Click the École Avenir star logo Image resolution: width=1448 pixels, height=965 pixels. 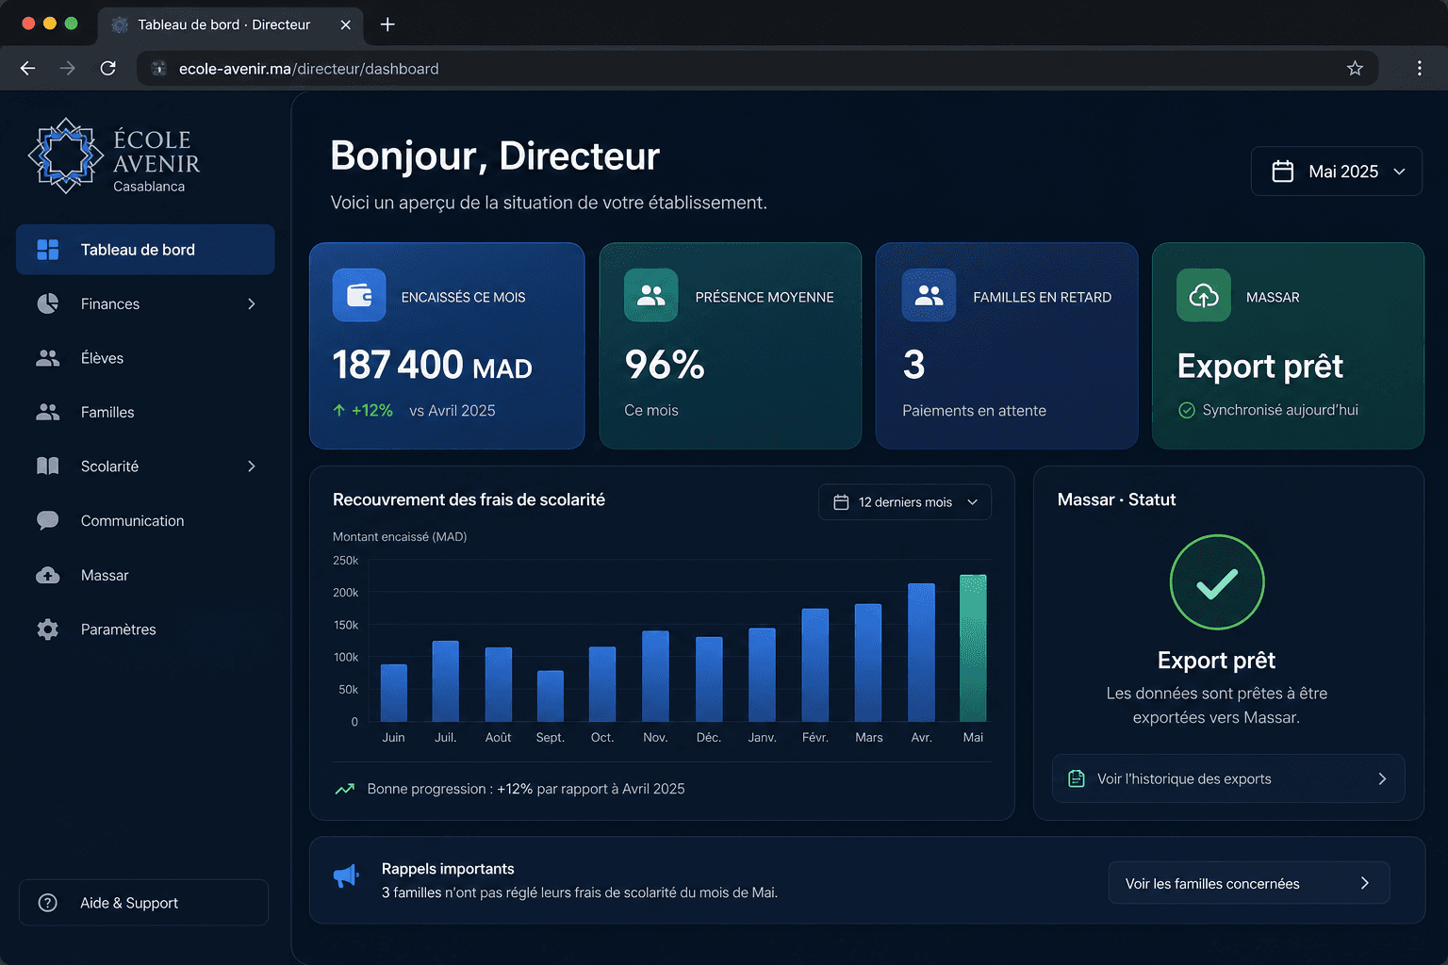(65, 155)
